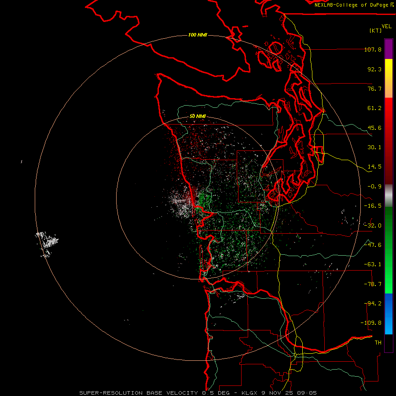Click the 61.2 velocity scale value
396x396 pixels.
point(374,108)
